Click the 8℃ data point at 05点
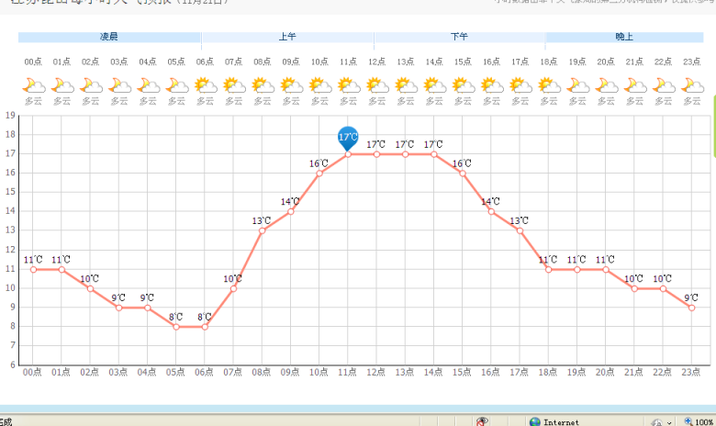 176,327
